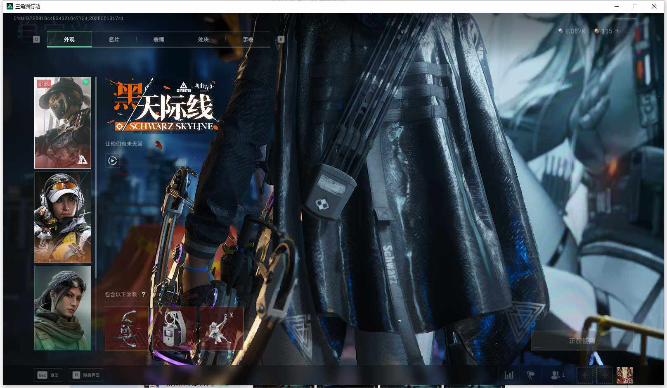The width and height of the screenshot is (667, 388).
Task: Open the 名片 tab
Action: tap(114, 39)
